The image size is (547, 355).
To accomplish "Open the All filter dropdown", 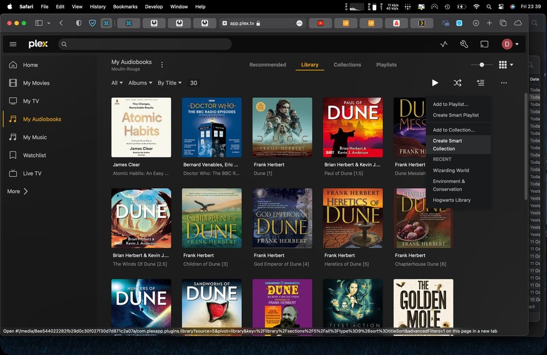I will pyautogui.click(x=117, y=83).
